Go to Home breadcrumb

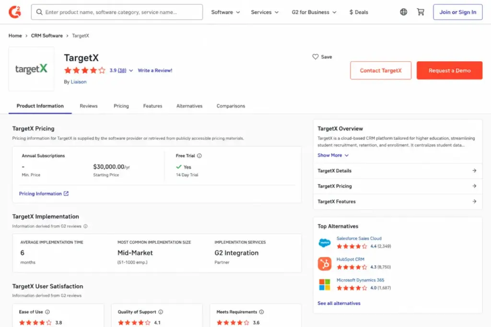[15, 35]
